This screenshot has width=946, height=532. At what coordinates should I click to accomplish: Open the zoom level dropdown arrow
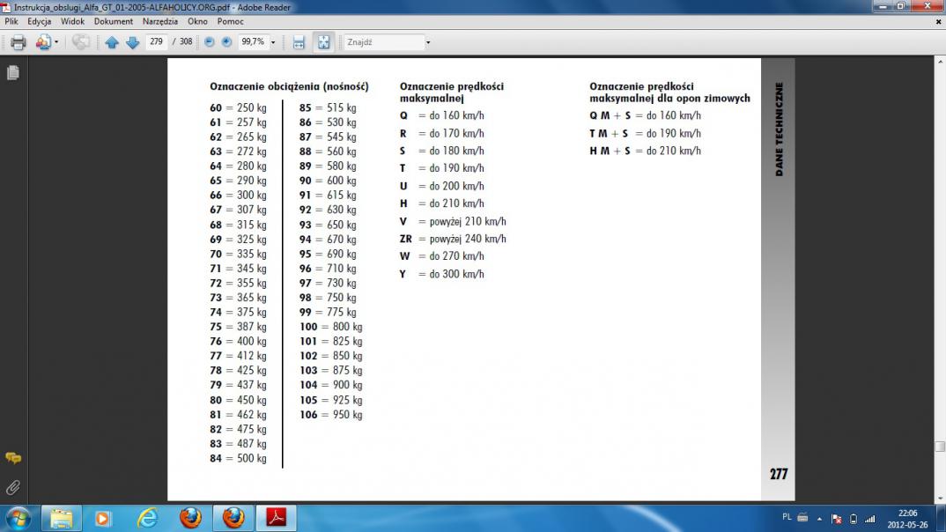point(273,42)
